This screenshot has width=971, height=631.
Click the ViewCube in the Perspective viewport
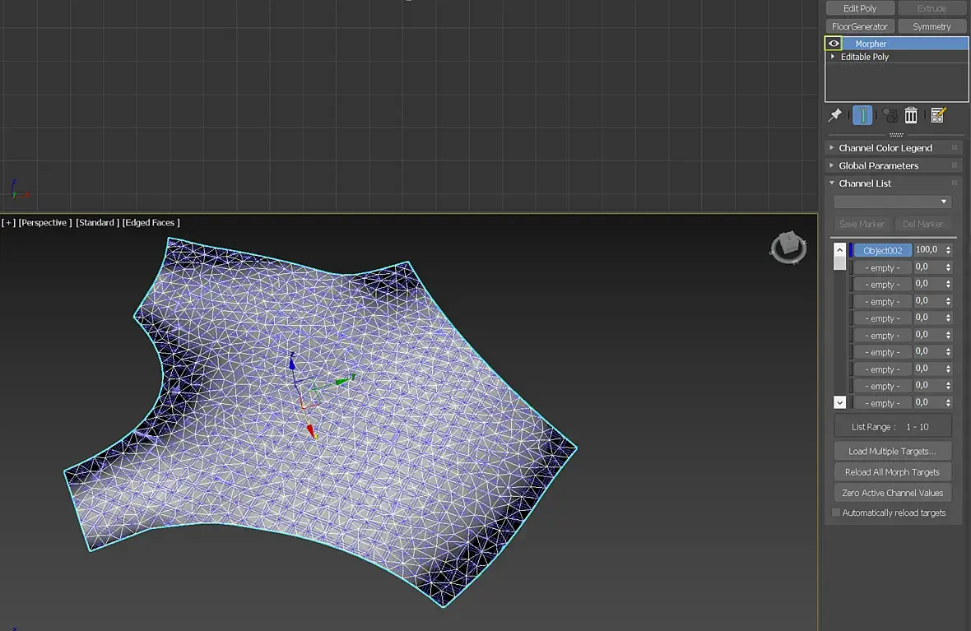coord(788,247)
